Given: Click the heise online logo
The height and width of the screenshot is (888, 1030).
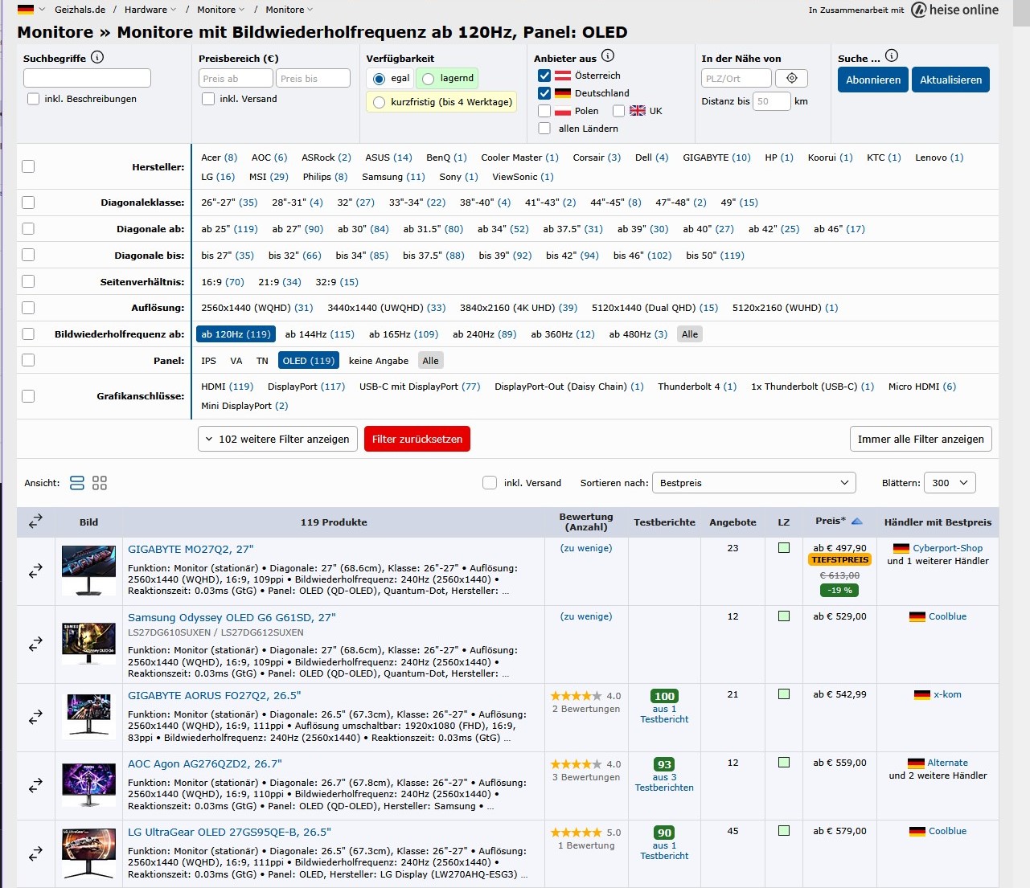Looking at the screenshot, I should (954, 10).
